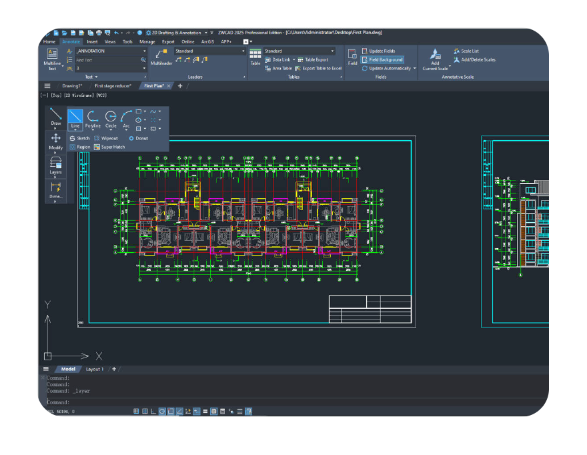The height and width of the screenshot is (455, 587).
Task: Add Current Scale in Annotative Scale
Action: pos(435,59)
